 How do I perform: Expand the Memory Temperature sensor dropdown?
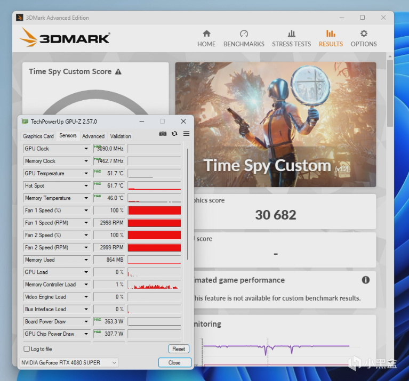pos(86,198)
